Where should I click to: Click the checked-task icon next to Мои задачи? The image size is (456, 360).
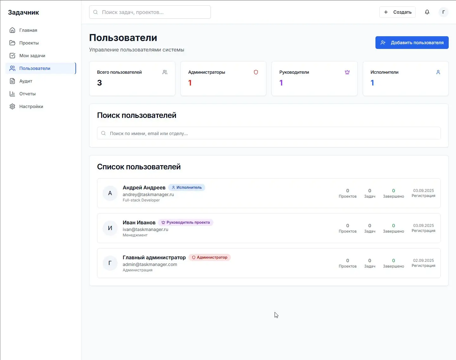[12, 55]
